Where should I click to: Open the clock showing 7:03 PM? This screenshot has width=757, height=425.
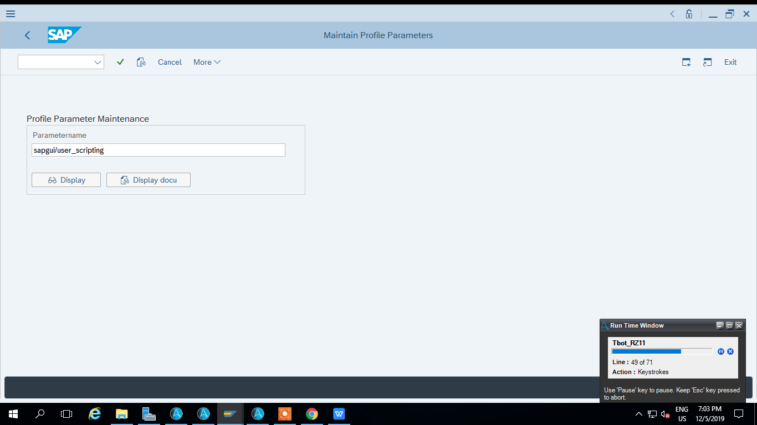click(710, 414)
